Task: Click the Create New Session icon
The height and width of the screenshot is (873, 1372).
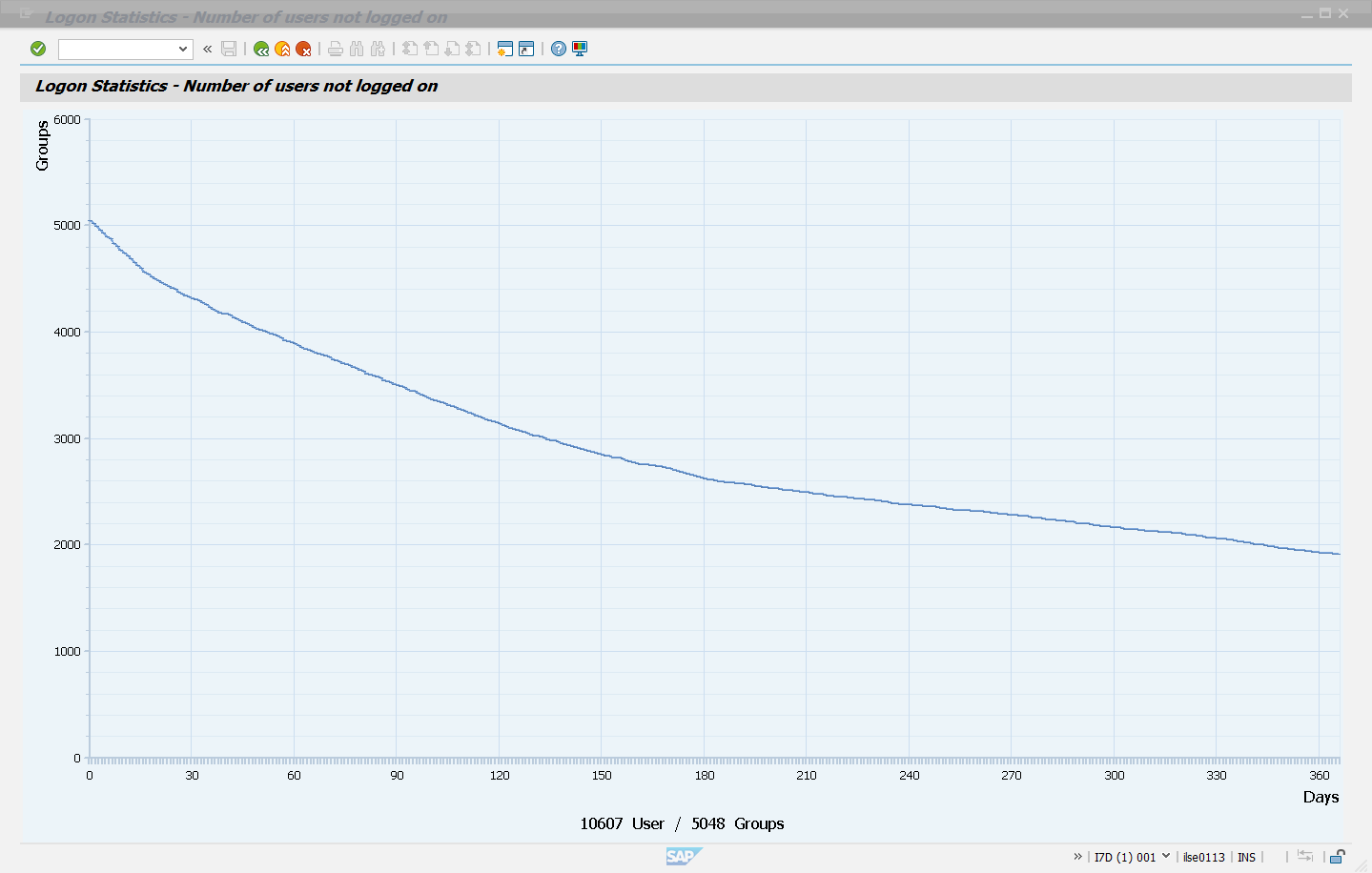Action: pyautogui.click(x=505, y=49)
